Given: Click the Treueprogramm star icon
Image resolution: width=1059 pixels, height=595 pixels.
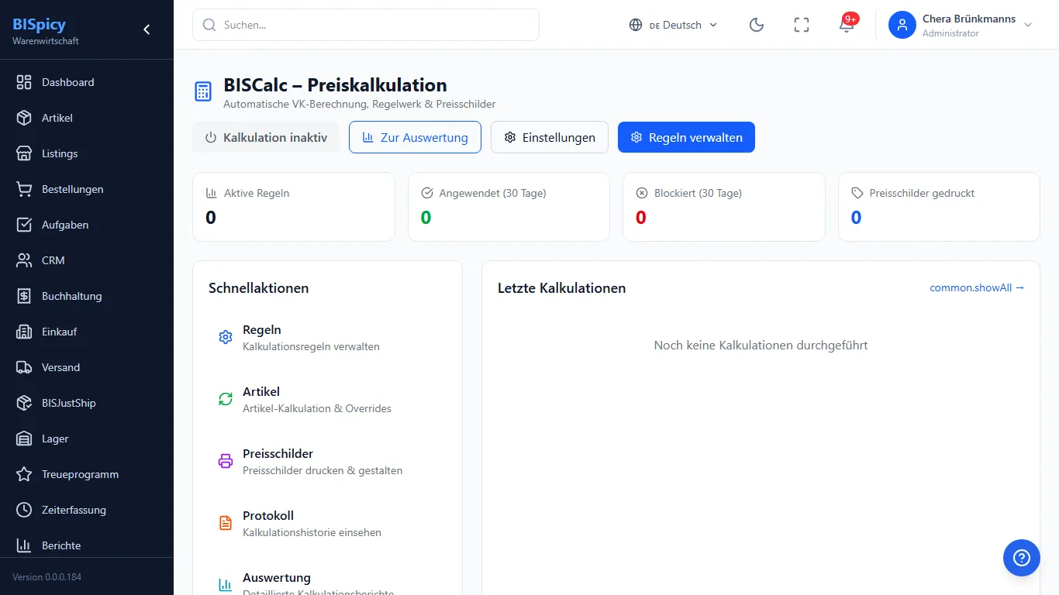Looking at the screenshot, I should (x=24, y=474).
